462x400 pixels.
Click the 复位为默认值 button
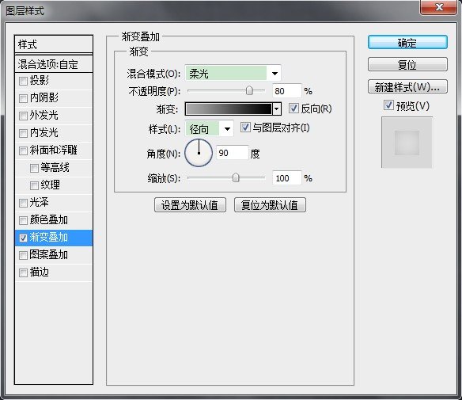270,205
